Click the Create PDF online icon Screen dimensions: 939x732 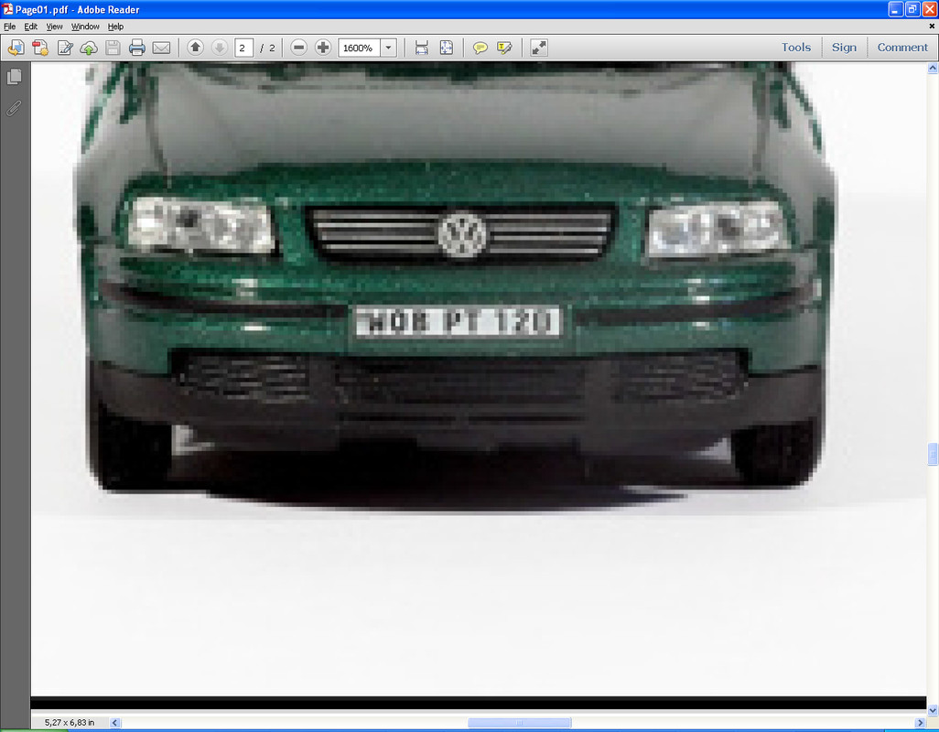point(40,48)
